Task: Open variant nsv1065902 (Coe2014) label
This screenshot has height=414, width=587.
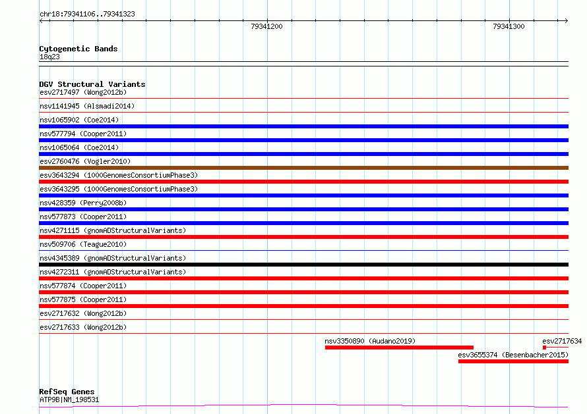Action: tap(79, 120)
